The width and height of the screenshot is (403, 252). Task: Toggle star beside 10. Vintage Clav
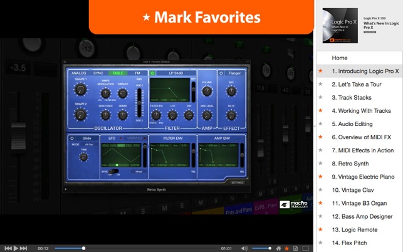click(x=320, y=190)
